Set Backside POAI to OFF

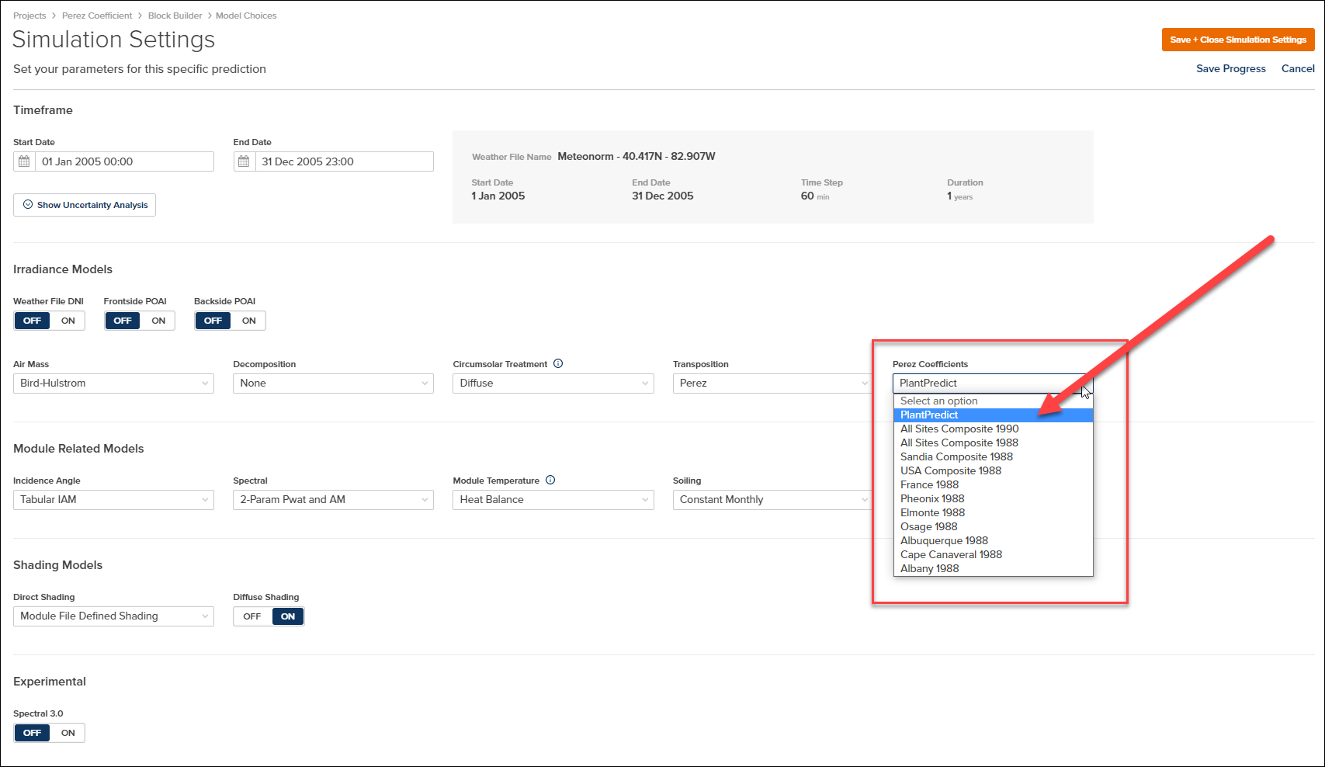pos(213,321)
